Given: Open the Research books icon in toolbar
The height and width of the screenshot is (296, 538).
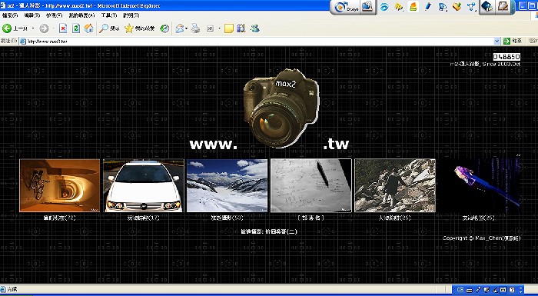Looking at the screenshot, I should tap(241, 28).
